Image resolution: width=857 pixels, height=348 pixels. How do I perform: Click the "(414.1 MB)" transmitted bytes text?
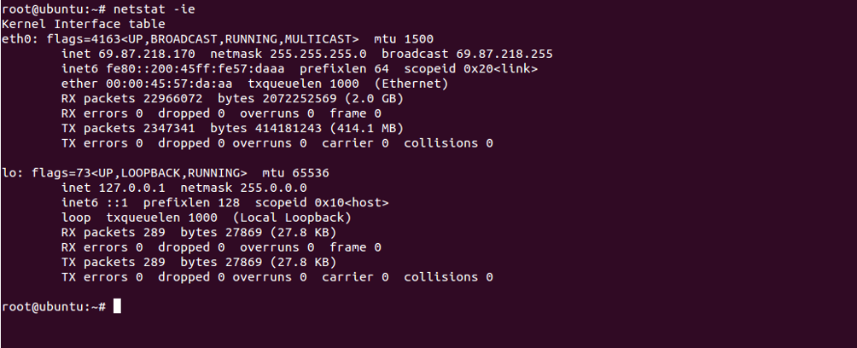pyautogui.click(x=366, y=129)
